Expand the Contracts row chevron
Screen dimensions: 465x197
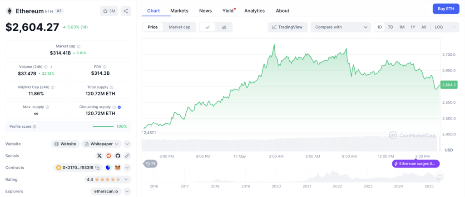click(x=127, y=168)
